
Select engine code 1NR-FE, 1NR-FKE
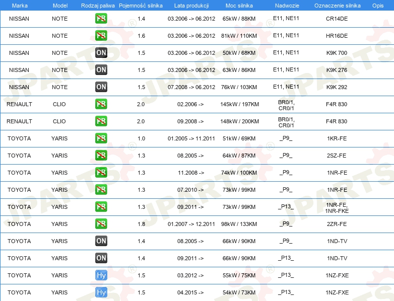tap(337, 208)
